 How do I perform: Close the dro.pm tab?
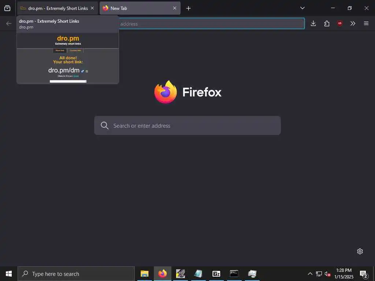(x=92, y=8)
